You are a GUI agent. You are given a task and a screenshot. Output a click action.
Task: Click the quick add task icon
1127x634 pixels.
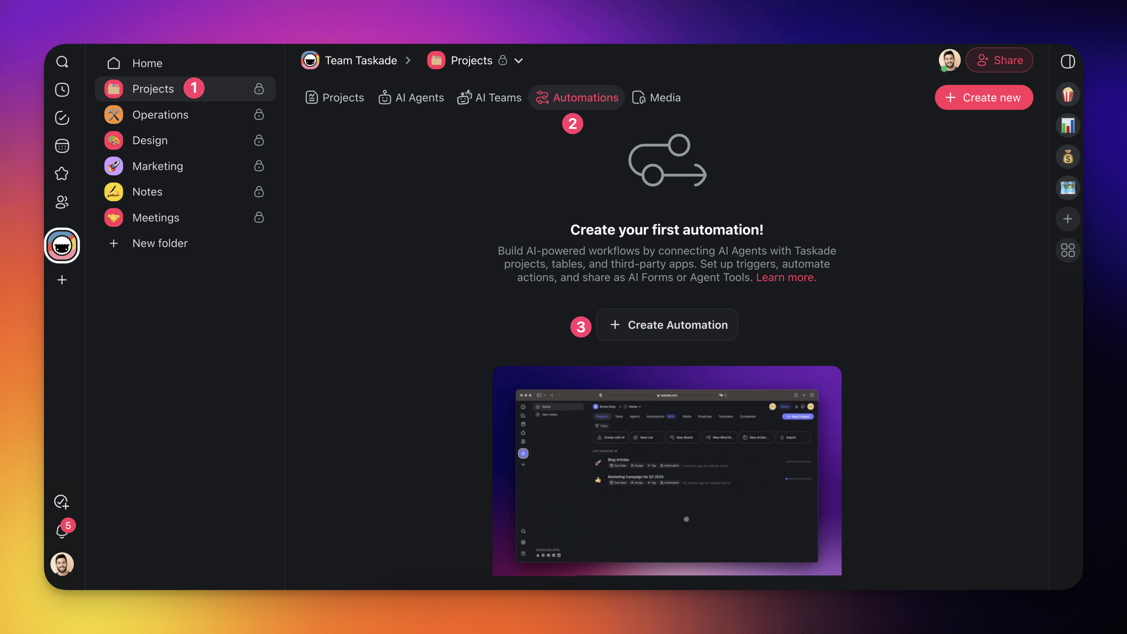[62, 502]
